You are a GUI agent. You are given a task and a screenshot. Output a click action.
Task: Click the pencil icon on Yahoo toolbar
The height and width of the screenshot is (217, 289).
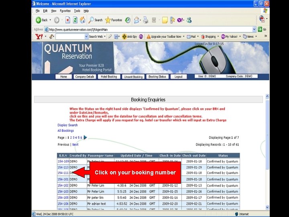51,37
